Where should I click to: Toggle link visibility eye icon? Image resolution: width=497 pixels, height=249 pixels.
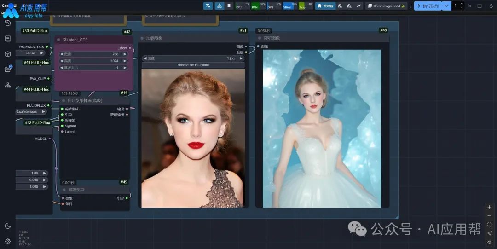coord(489,243)
